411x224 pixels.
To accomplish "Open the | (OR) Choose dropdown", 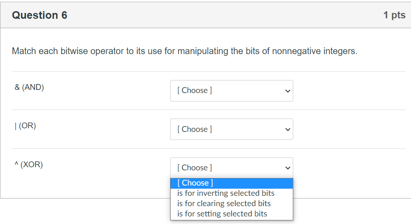I will (231, 129).
